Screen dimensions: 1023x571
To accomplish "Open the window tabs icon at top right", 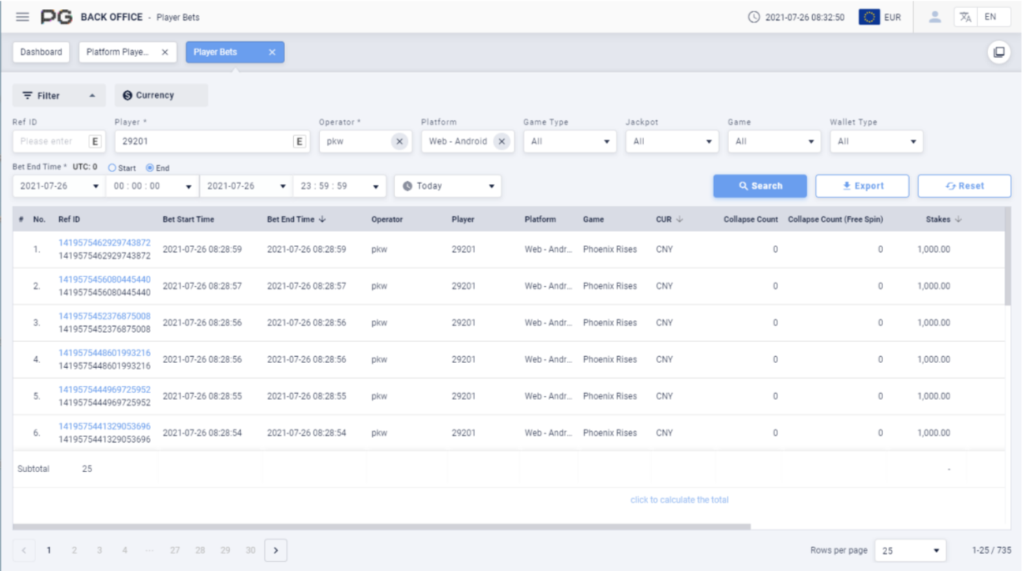I will (x=999, y=52).
